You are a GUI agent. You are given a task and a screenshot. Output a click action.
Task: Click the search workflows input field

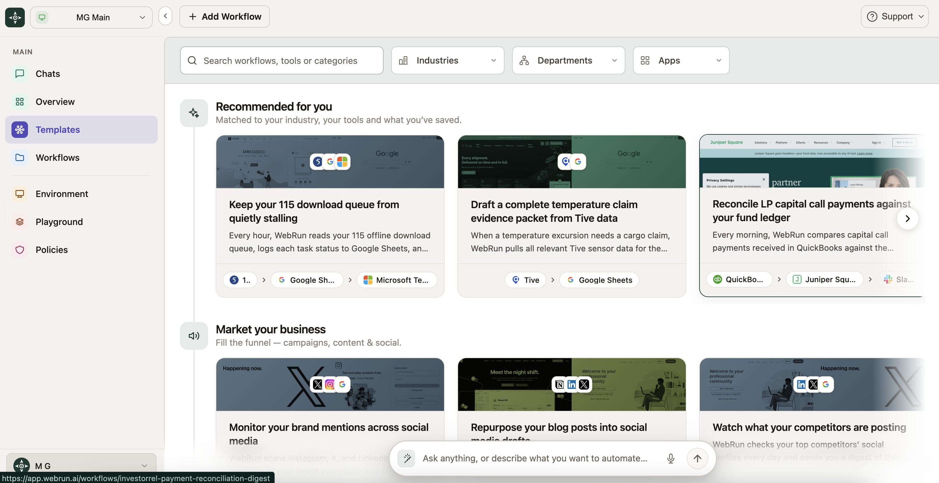tap(282, 60)
